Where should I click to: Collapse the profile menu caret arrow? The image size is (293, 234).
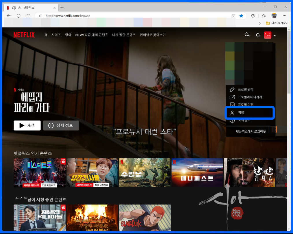275,35
